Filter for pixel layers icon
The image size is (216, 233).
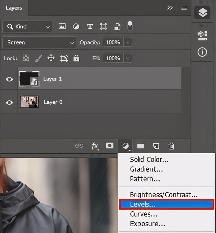tap(62, 26)
